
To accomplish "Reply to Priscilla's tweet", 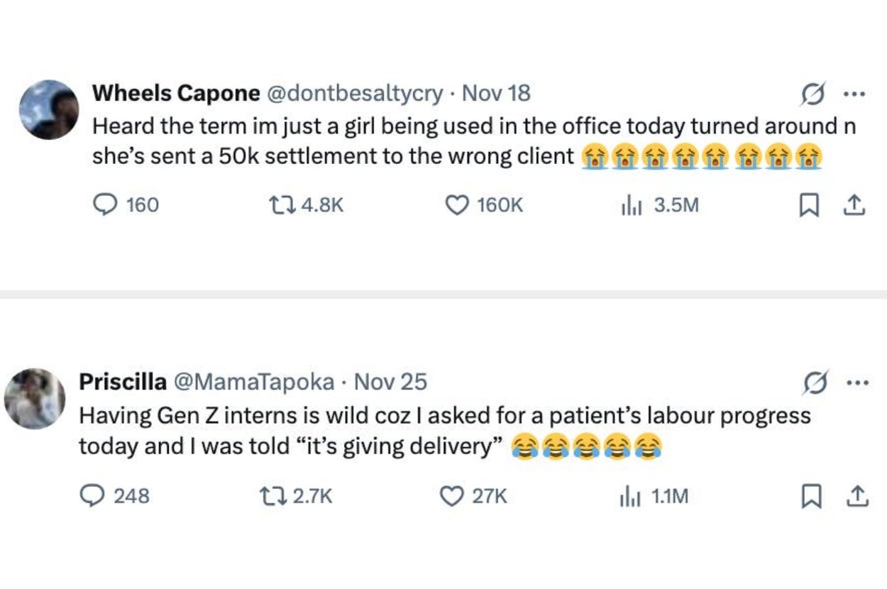I will point(91,495).
